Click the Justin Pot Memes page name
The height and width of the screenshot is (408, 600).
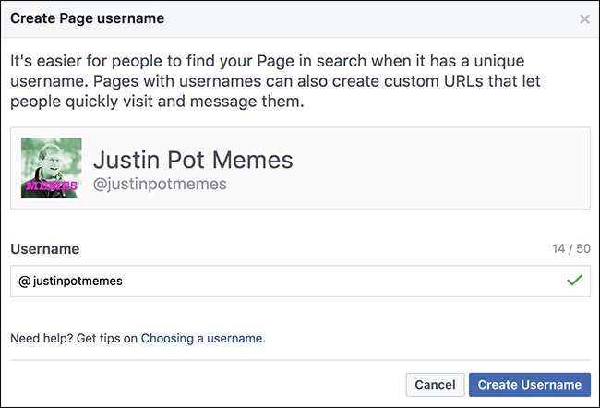(193, 159)
